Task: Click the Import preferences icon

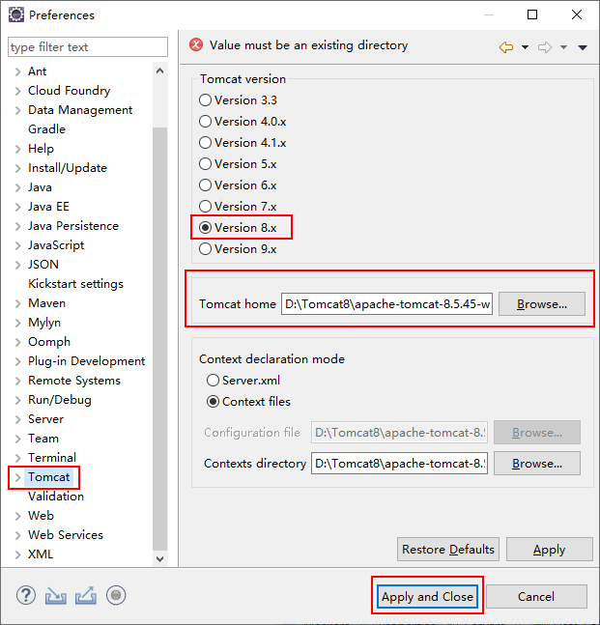Action: tap(55, 596)
